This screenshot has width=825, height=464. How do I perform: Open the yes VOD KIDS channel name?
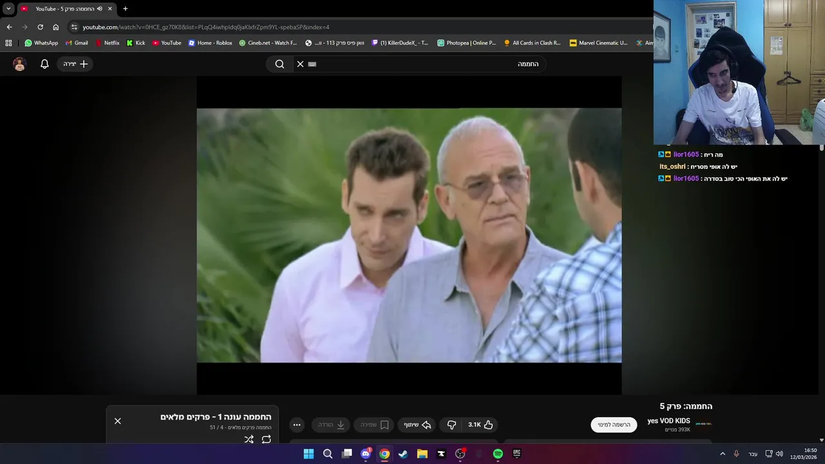(668, 421)
